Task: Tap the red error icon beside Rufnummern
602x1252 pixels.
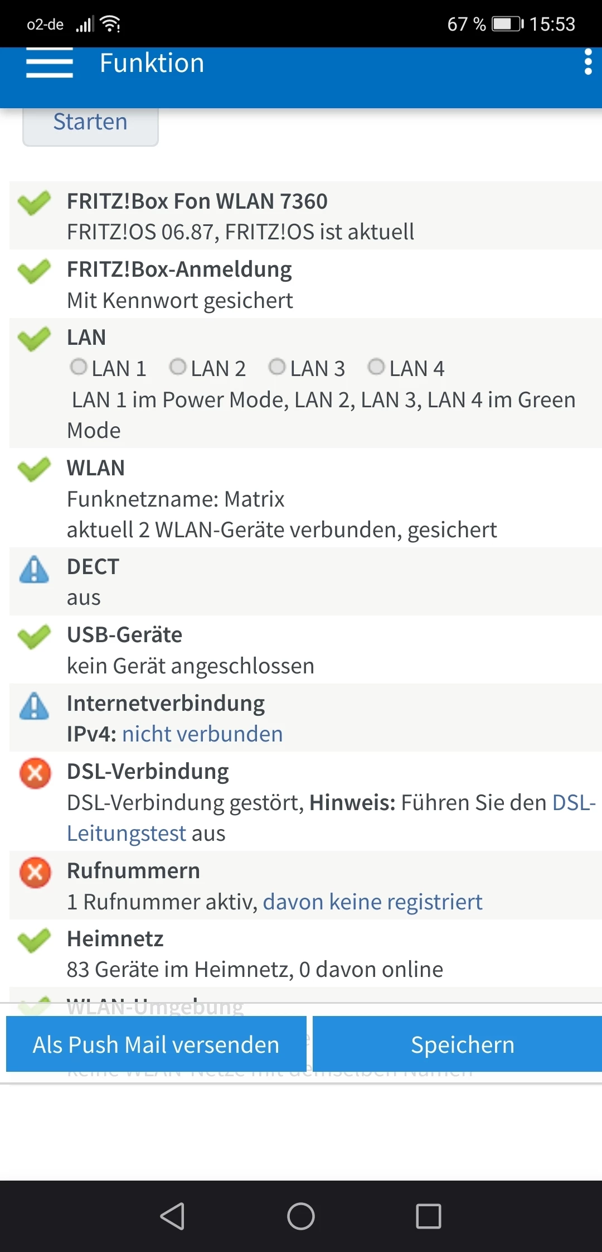Action: click(35, 872)
